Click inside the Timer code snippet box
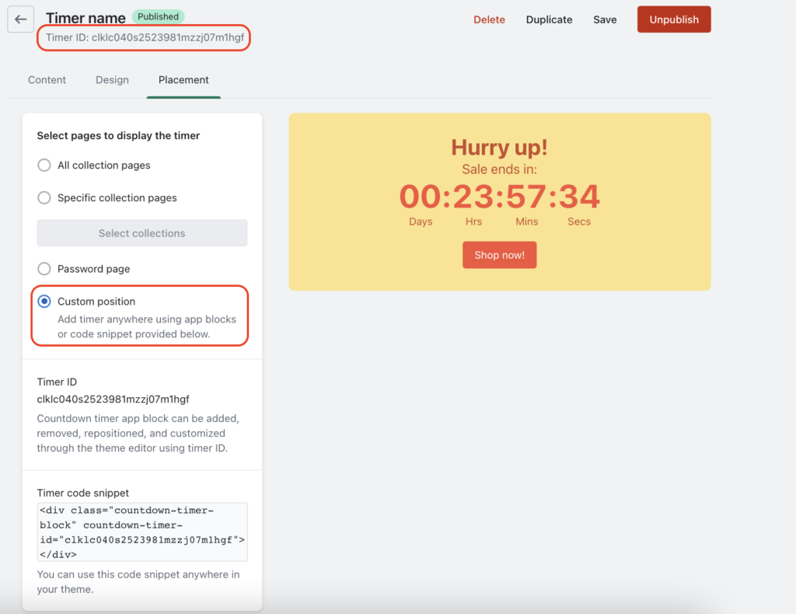The height and width of the screenshot is (614, 796). [142, 532]
